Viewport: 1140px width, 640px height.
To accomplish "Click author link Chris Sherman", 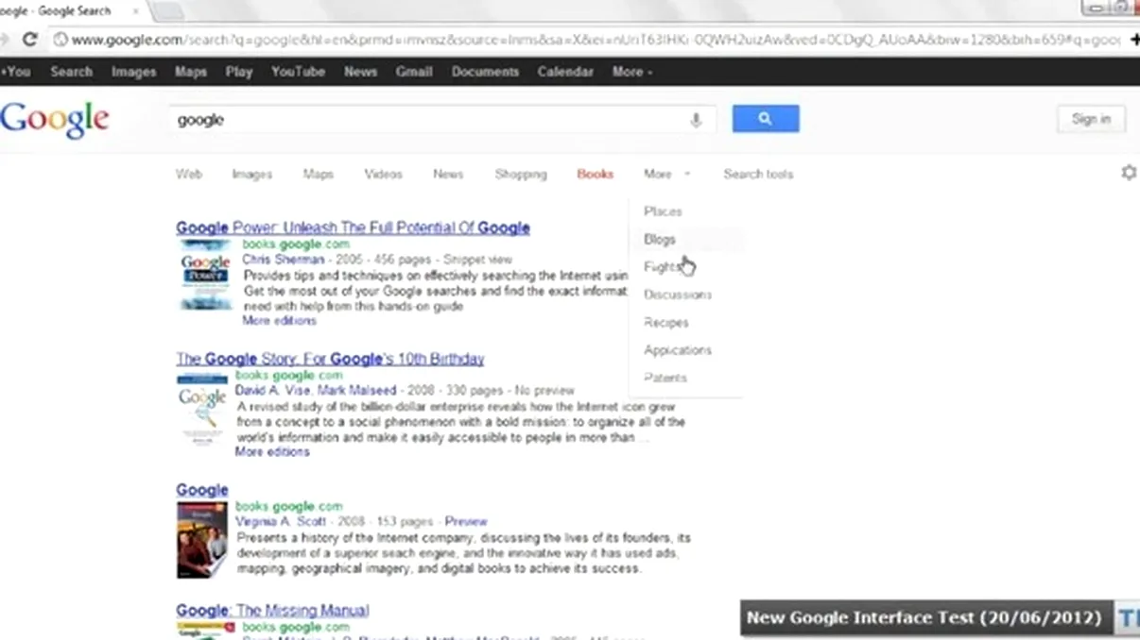I will pyautogui.click(x=284, y=260).
